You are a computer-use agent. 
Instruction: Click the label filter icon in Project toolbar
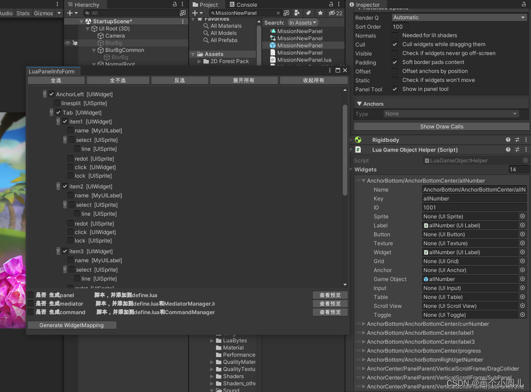308,13
